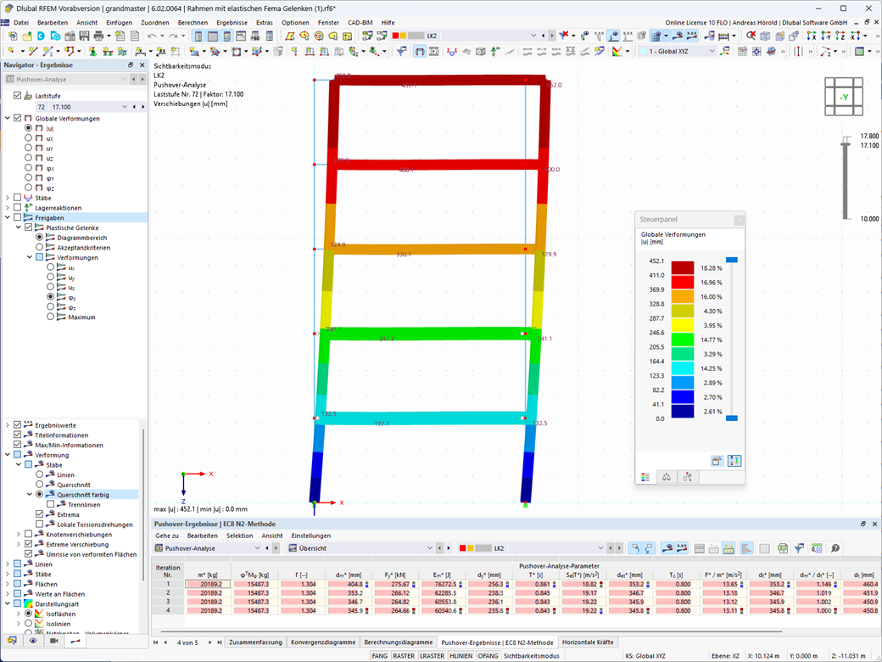Open the Übersicht dropdown in the results panel

pyautogui.click(x=430, y=548)
